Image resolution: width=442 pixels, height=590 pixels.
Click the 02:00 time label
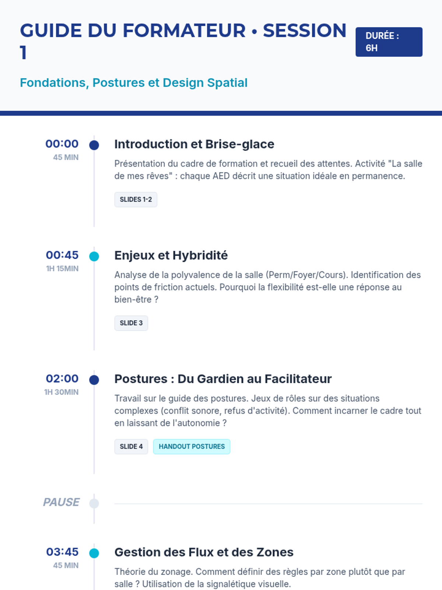point(62,378)
